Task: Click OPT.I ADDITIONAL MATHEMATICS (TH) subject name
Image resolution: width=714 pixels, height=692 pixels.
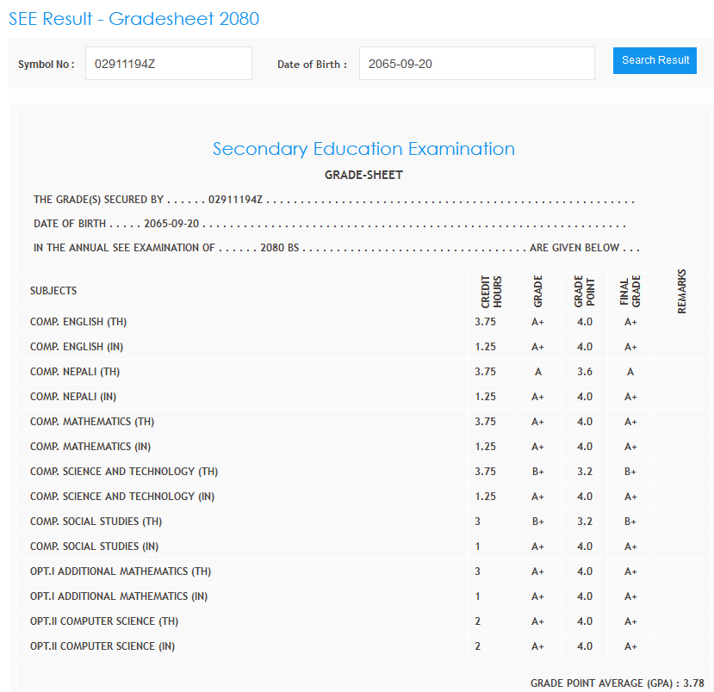Action: [x=121, y=572]
